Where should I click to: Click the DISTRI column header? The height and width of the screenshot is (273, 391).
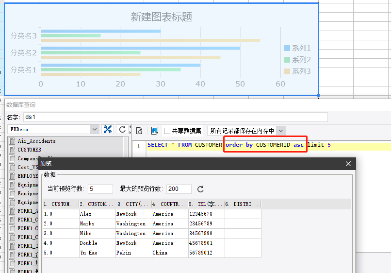[x=243, y=204]
